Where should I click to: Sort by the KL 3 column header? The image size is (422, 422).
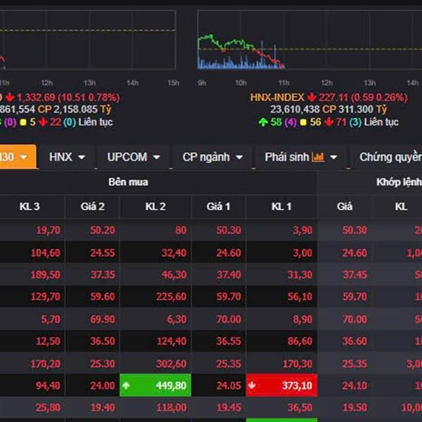[30, 207]
